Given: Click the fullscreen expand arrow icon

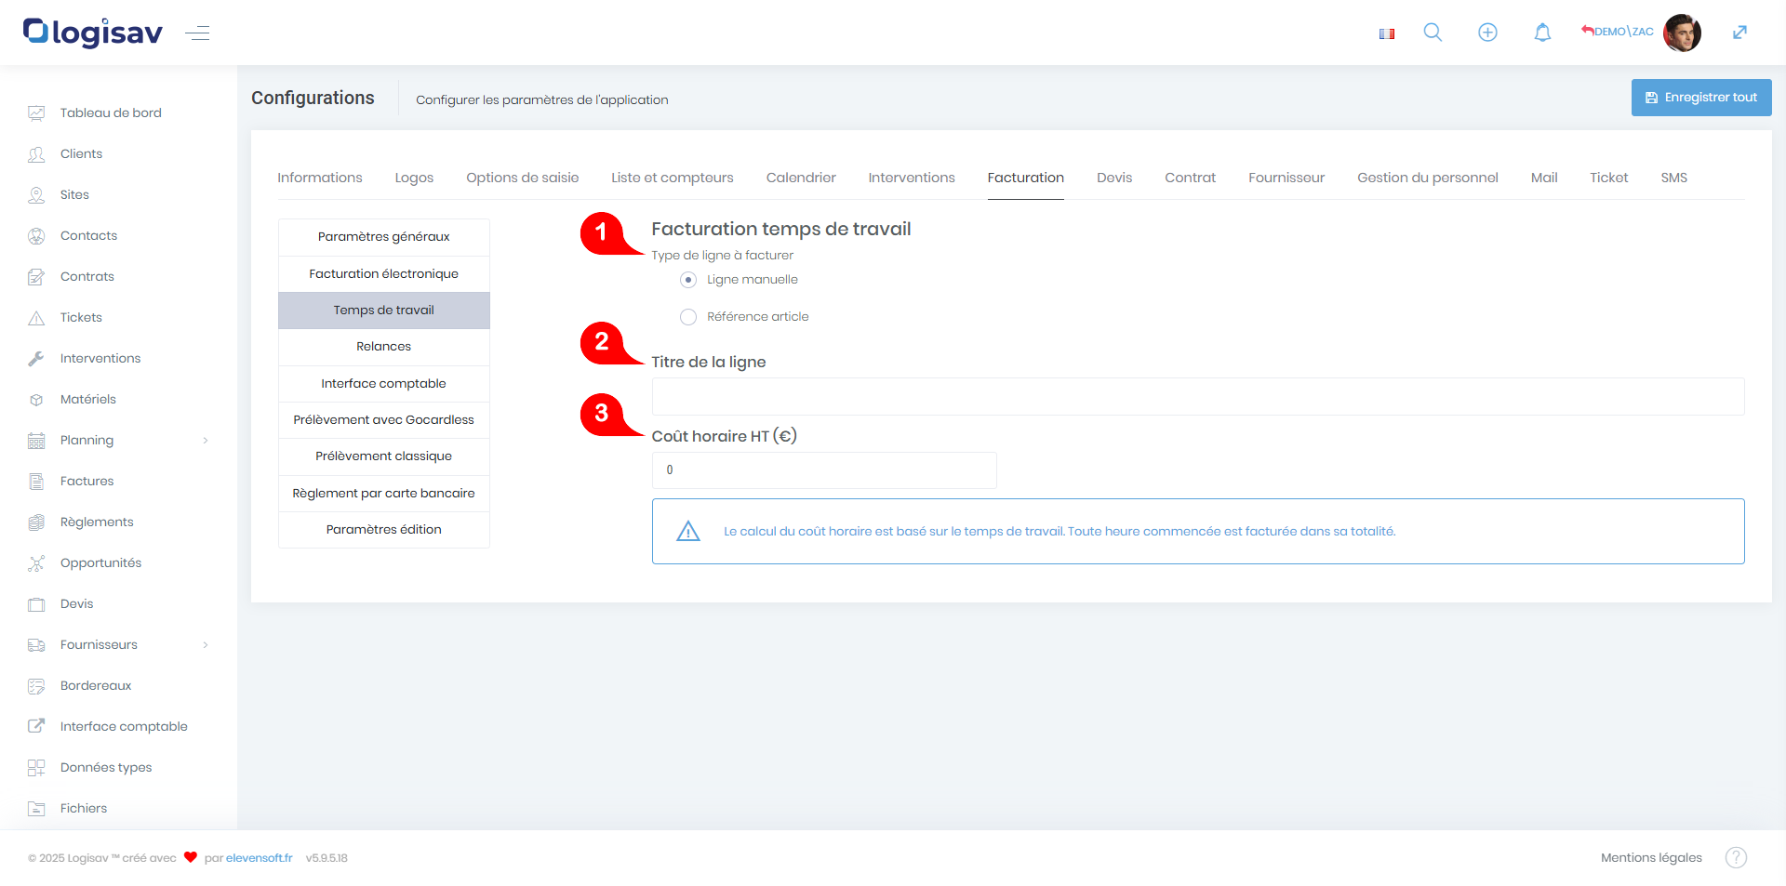Looking at the screenshot, I should tap(1739, 33).
